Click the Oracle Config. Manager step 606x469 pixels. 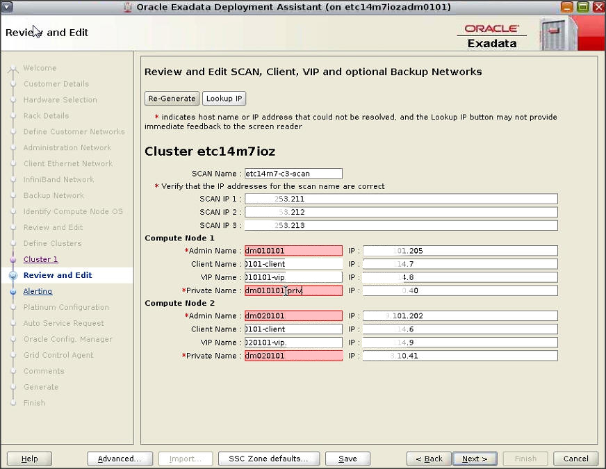[x=67, y=339]
